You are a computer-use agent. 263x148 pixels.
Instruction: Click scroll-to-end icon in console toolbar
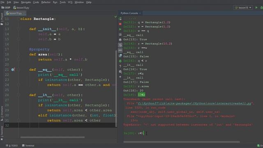(x=120, y=35)
